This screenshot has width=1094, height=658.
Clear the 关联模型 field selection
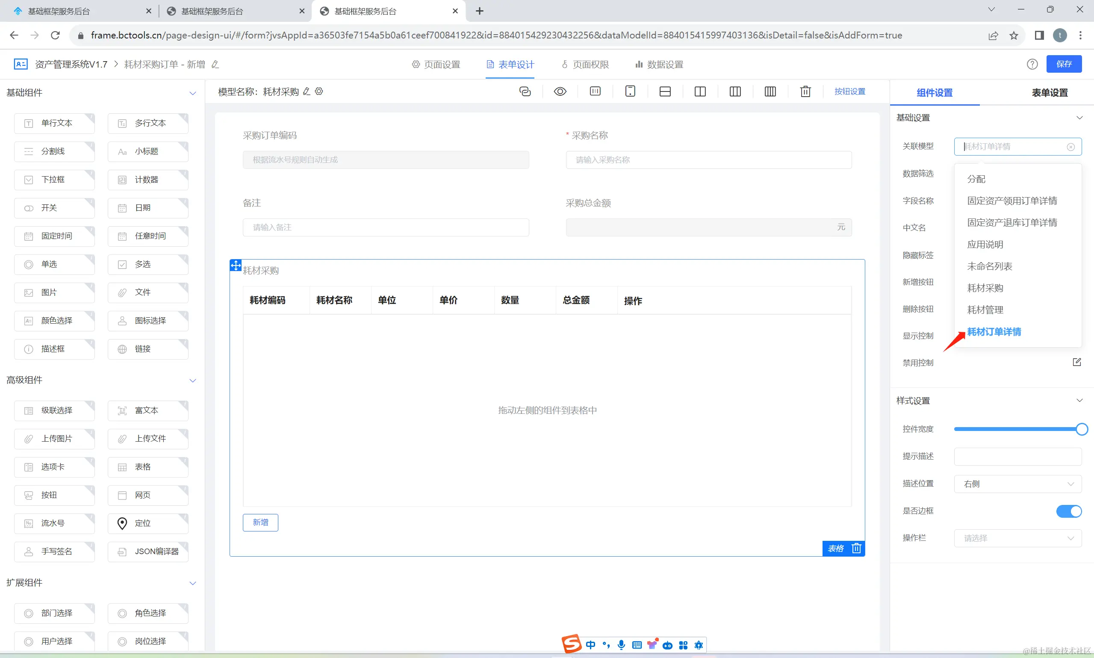(x=1070, y=147)
